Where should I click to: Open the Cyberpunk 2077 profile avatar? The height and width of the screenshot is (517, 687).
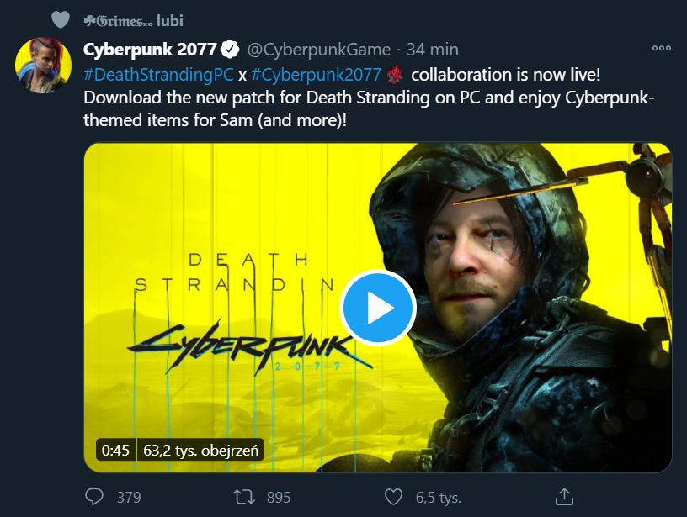pos(43,66)
